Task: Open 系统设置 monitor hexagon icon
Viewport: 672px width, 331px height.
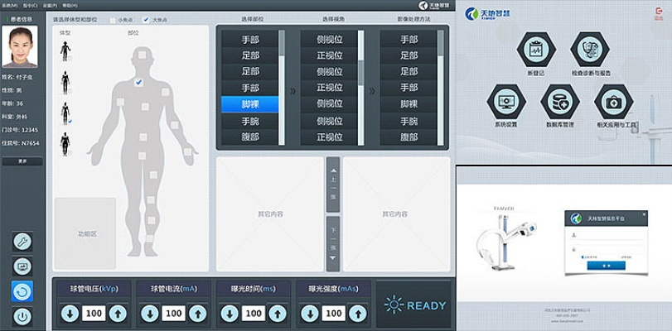Action: pos(505,103)
